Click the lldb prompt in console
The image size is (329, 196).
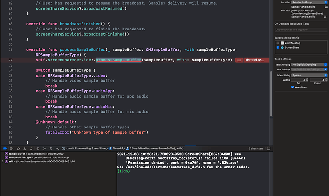click(x=123, y=171)
